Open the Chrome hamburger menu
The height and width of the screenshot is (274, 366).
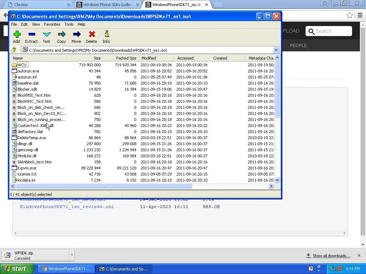click(x=360, y=15)
